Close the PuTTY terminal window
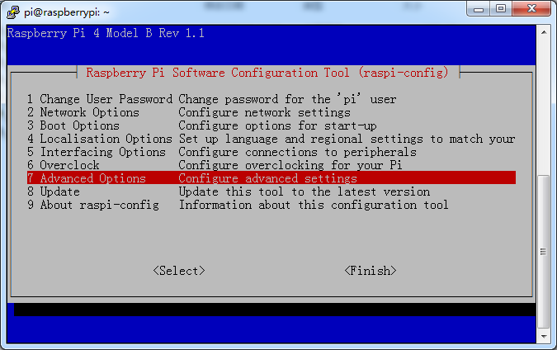This screenshot has height=350, width=557. click(531, 9)
